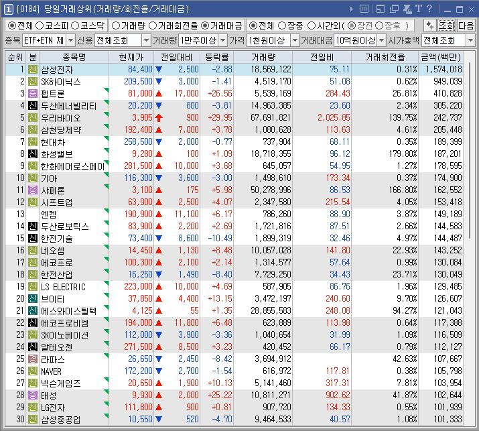Click the badge icon beside 삼성전자
This screenshot has height=431, width=479.
point(33,70)
